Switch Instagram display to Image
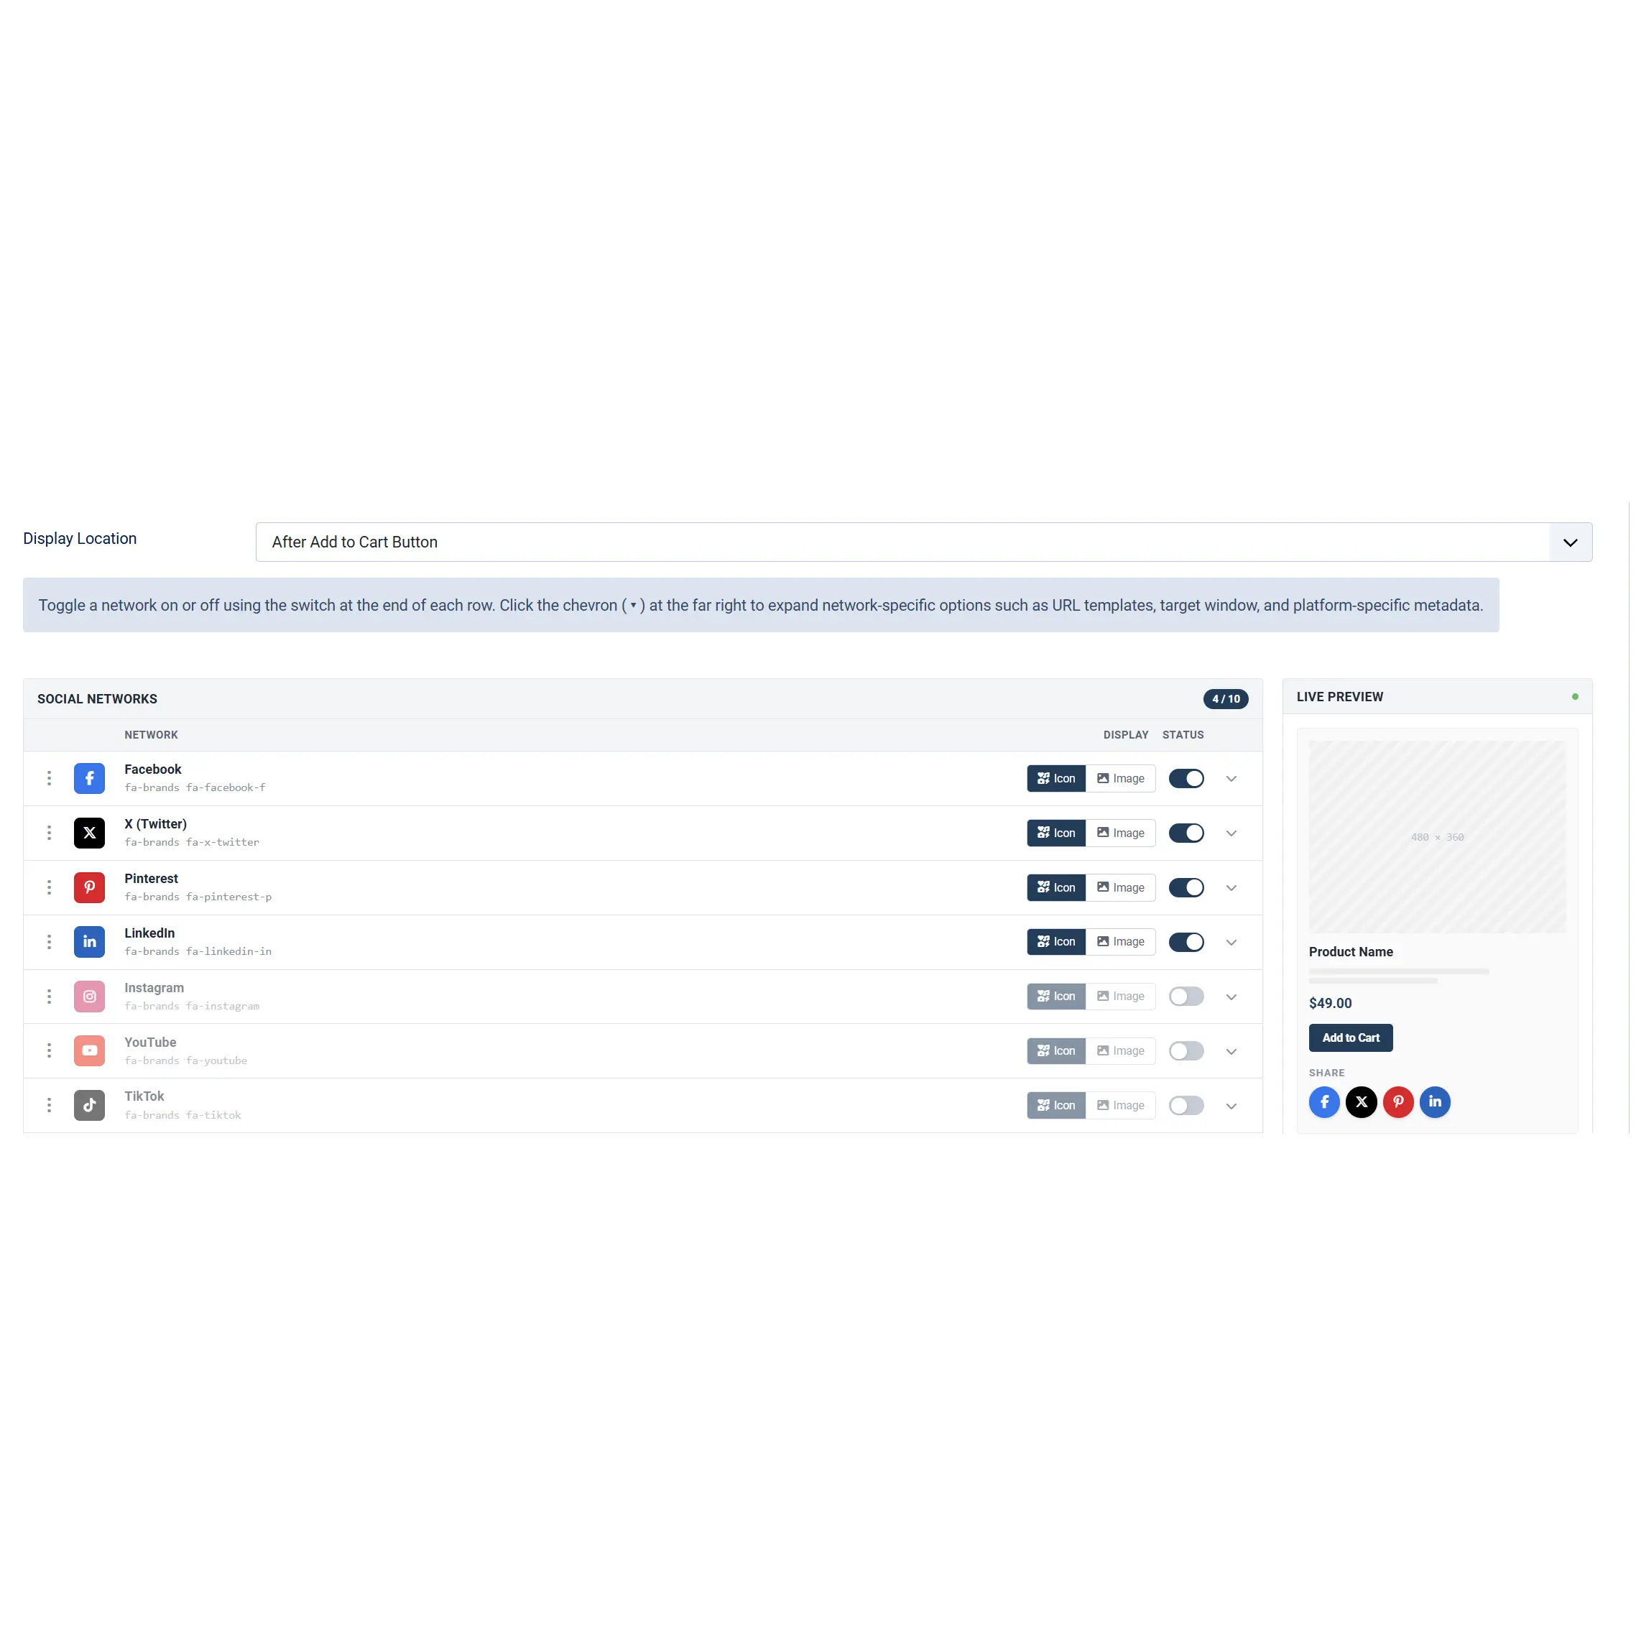Image resolution: width=1636 pixels, height=1636 pixels. (1120, 997)
